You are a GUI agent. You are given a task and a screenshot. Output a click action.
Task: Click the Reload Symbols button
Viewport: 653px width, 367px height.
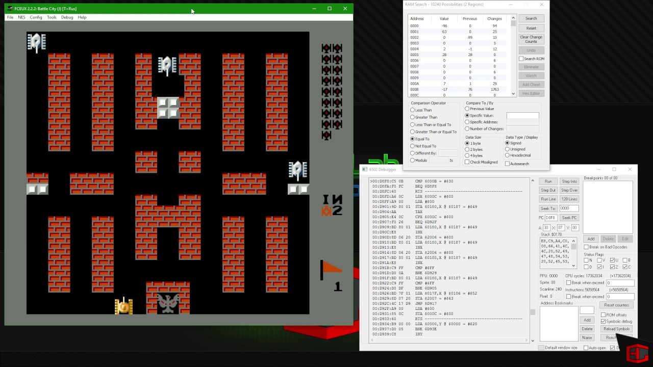point(616,329)
